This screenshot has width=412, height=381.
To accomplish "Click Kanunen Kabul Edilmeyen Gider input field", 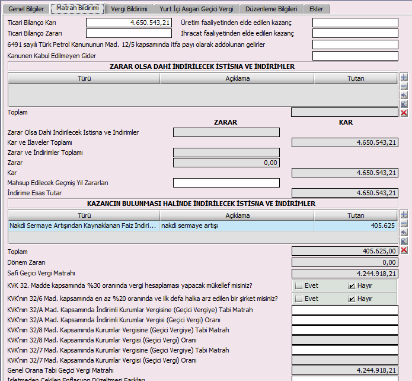I will [x=355, y=56].
